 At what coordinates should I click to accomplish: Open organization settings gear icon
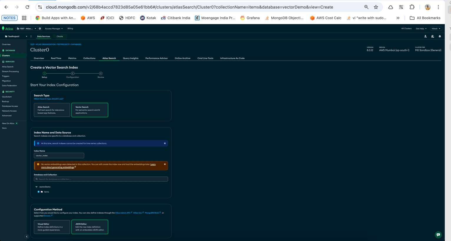tap(40, 29)
